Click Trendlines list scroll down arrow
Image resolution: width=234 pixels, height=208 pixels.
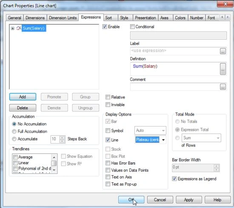tap(54, 170)
